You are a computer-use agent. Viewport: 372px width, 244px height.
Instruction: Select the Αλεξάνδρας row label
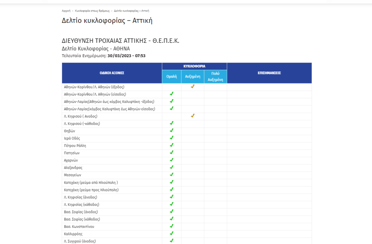click(x=74, y=167)
